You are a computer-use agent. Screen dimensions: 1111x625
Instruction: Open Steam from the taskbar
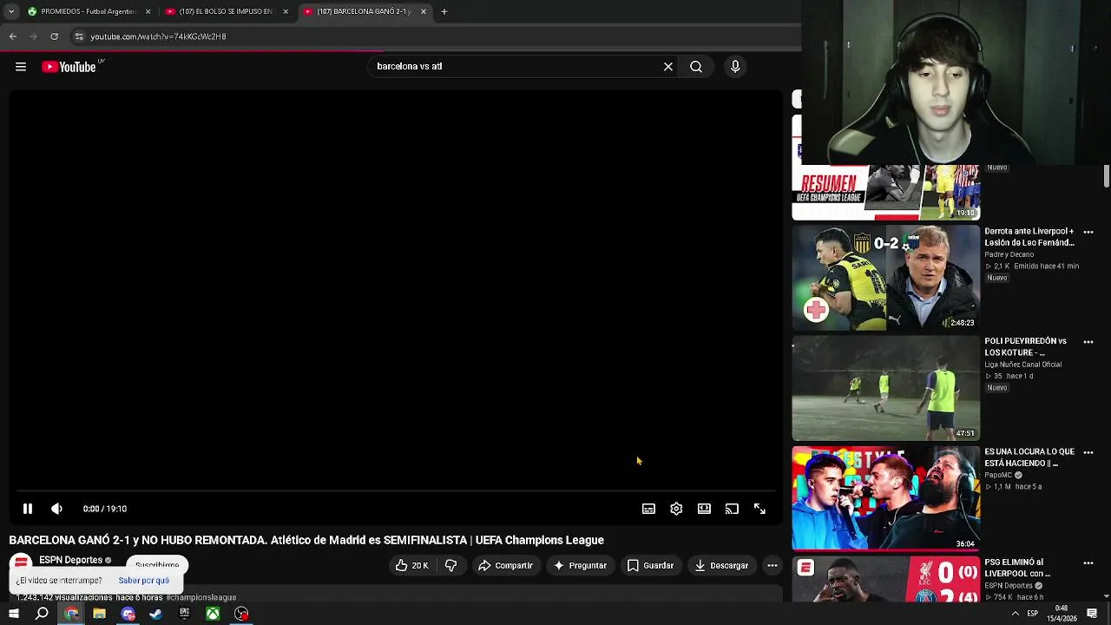tap(155, 614)
